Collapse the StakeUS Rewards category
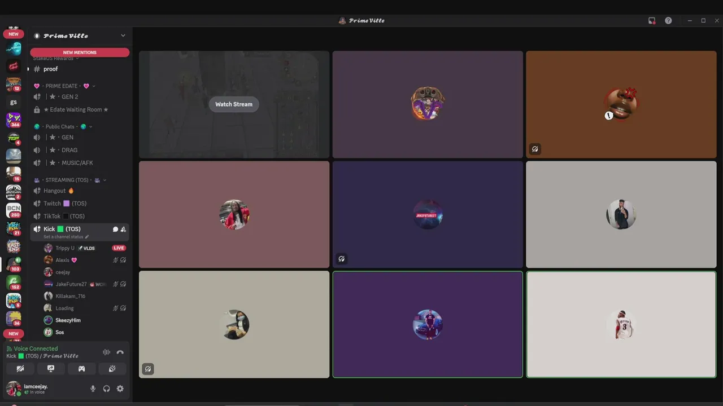 coord(55,59)
